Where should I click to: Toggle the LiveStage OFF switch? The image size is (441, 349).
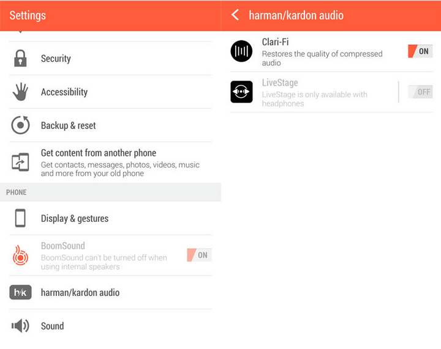(x=420, y=92)
